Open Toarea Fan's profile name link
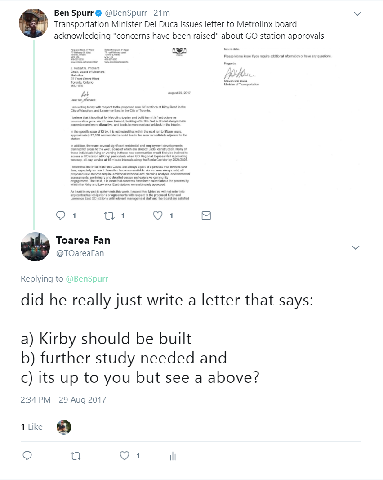The width and height of the screenshot is (383, 480). (83, 240)
